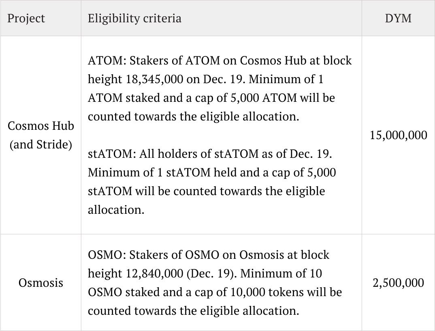
Task: Select the Cosmos Hub (and Stride) cell
Action: click(41, 135)
